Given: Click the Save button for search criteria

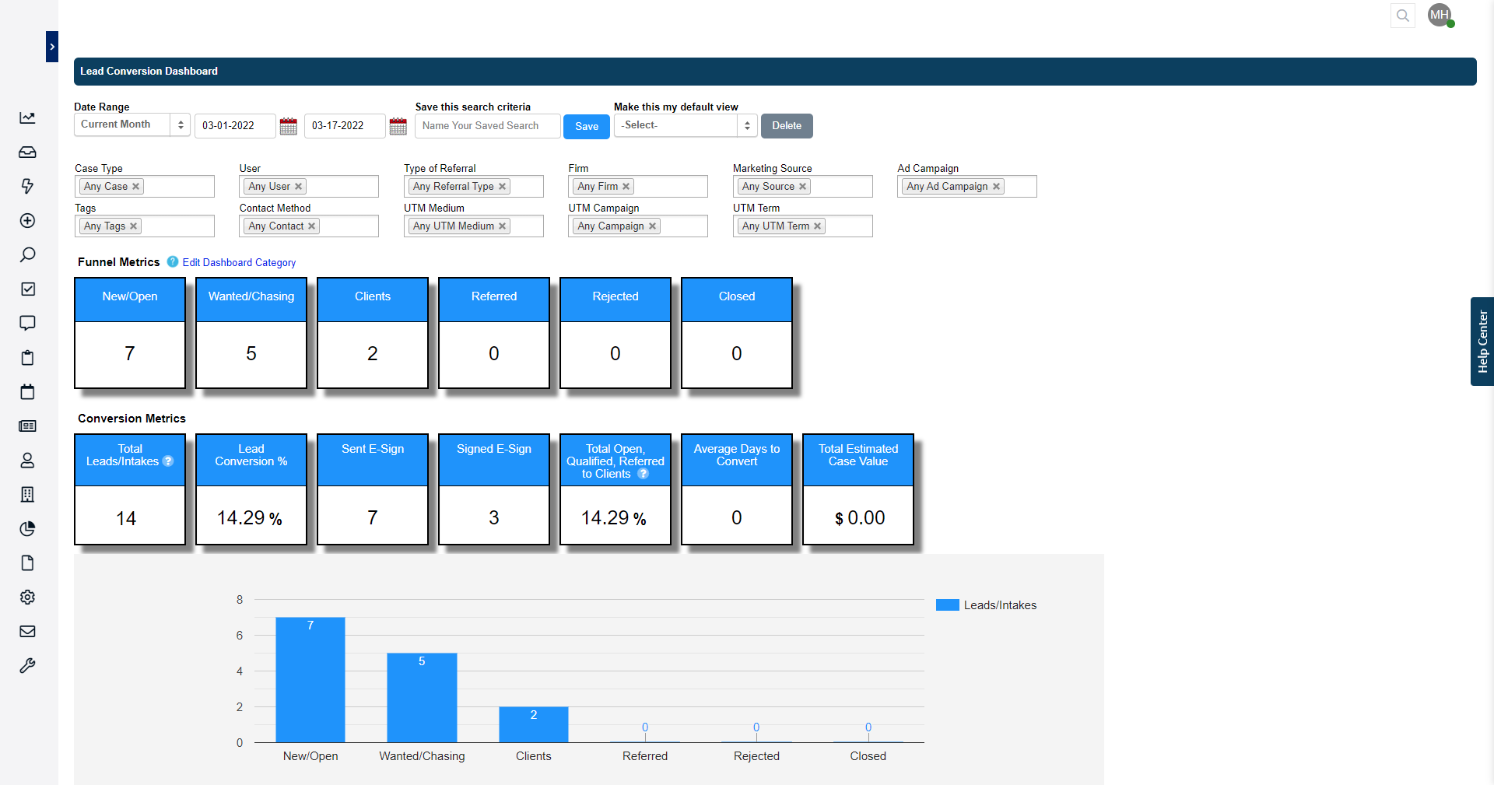Looking at the screenshot, I should [586, 126].
